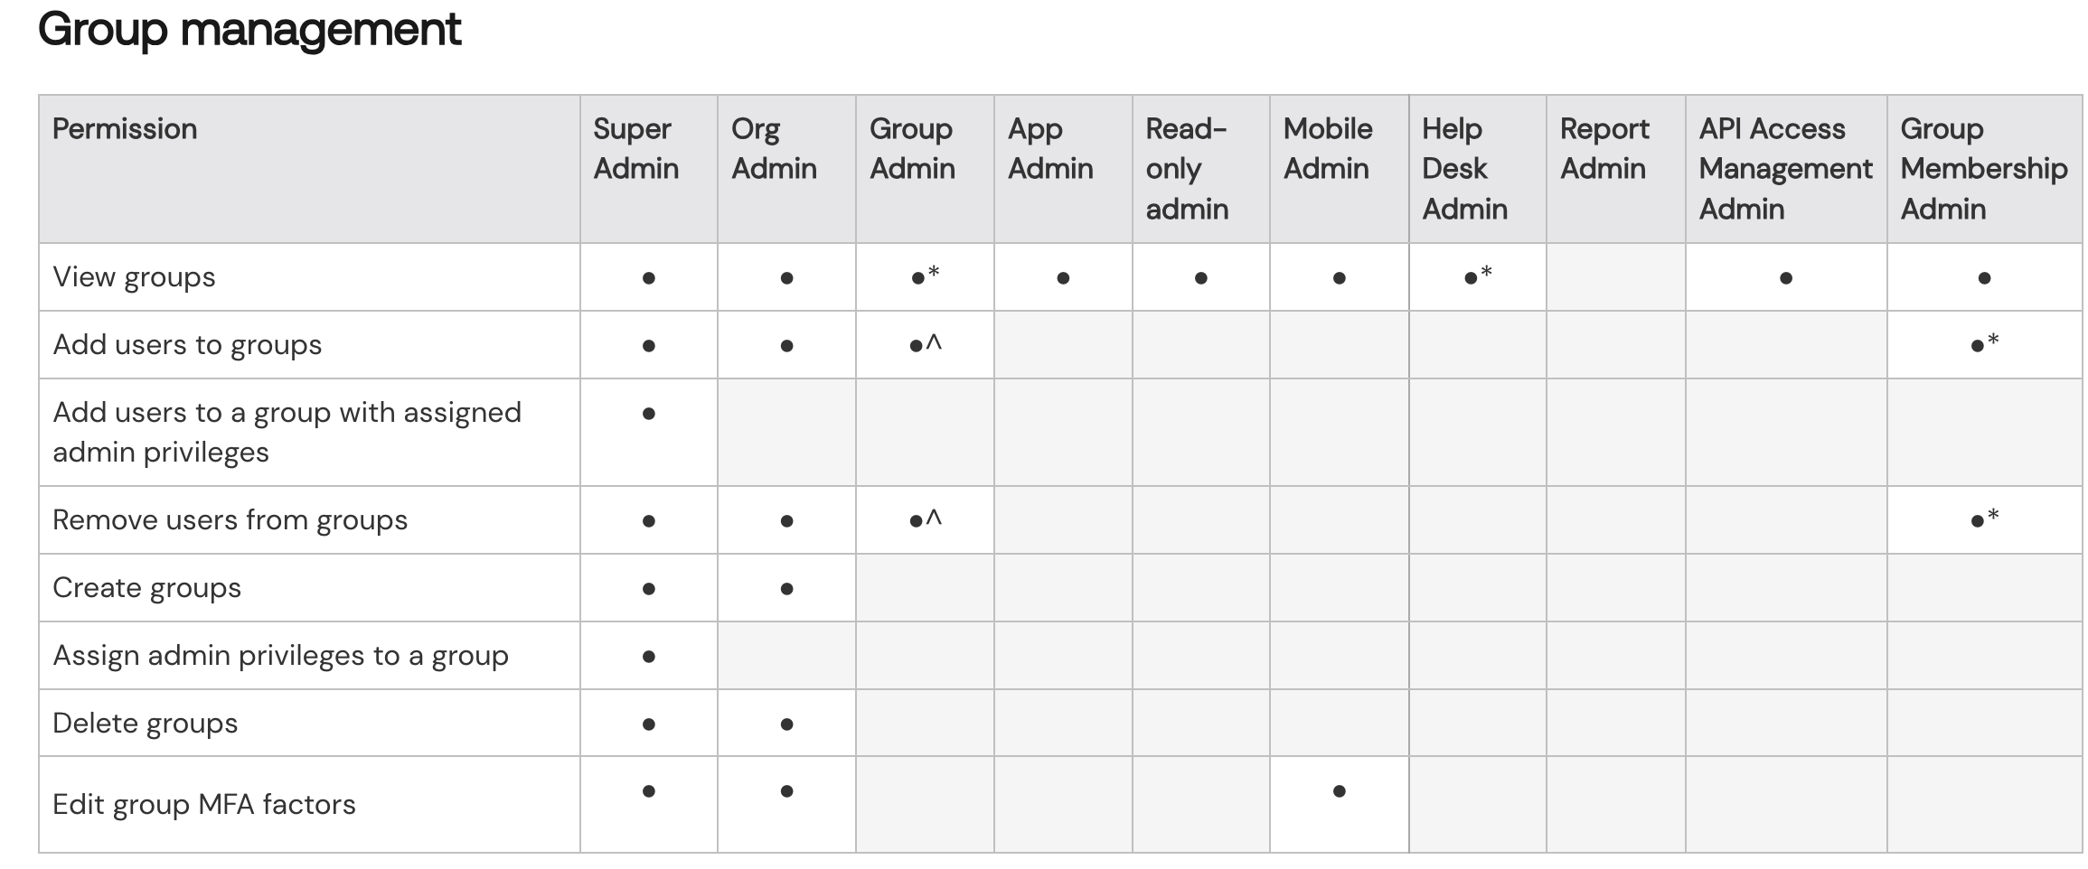Click the Org Admin dot for Delete groups
Screen dimensions: 2088x869
click(786, 724)
